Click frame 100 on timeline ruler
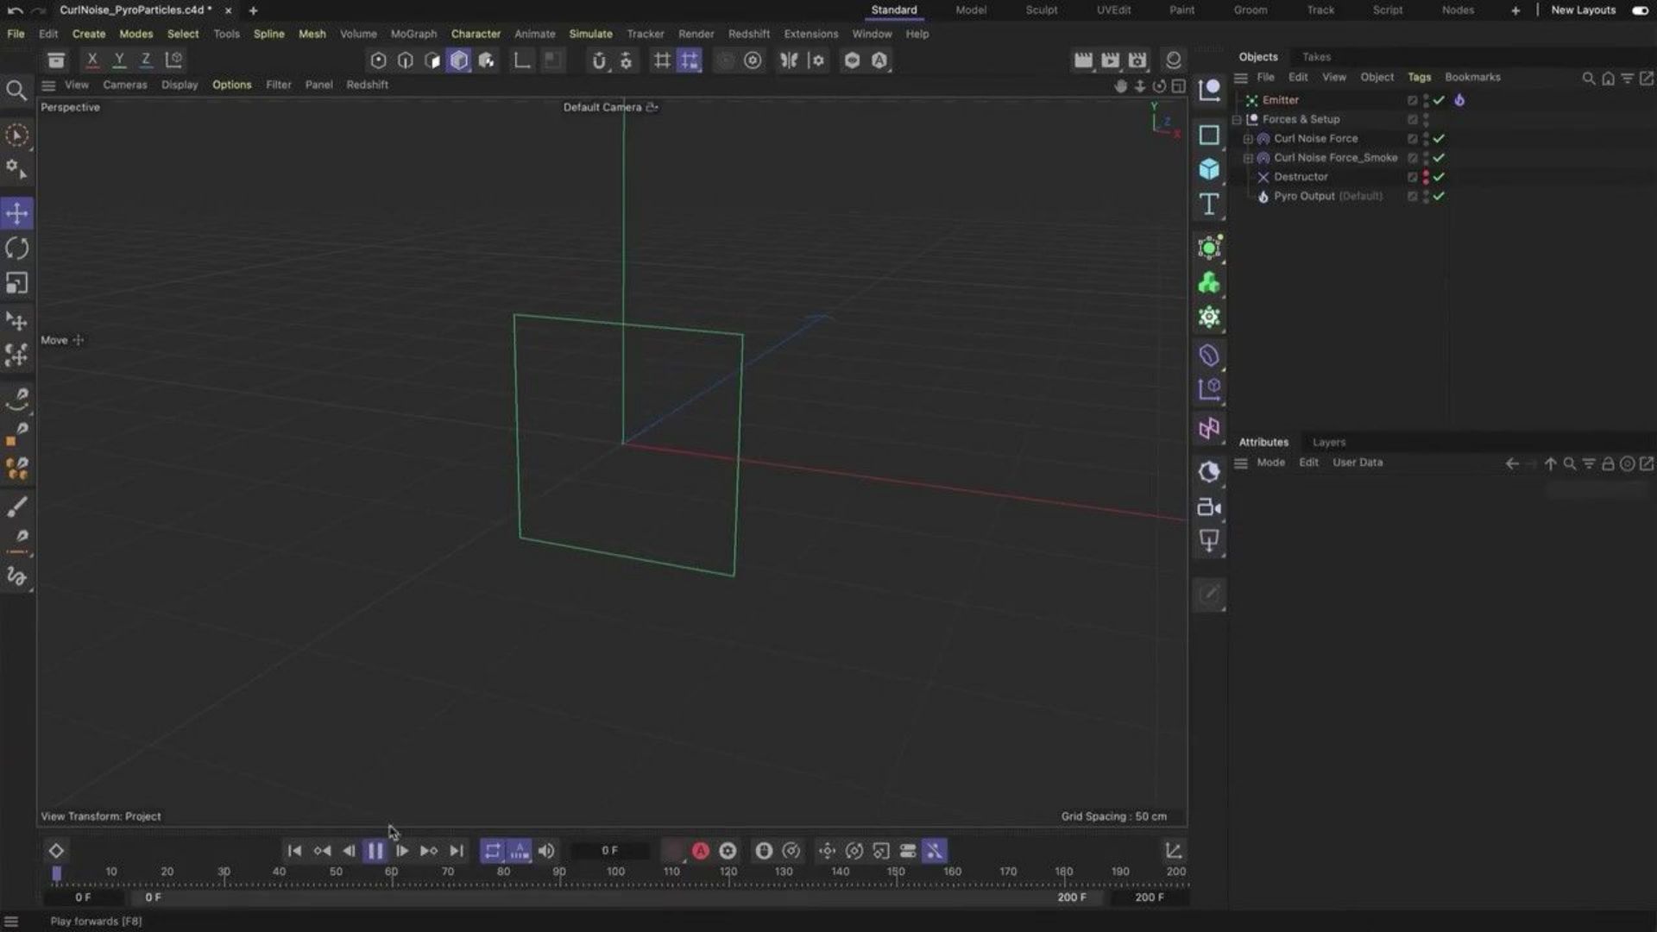 point(615,872)
